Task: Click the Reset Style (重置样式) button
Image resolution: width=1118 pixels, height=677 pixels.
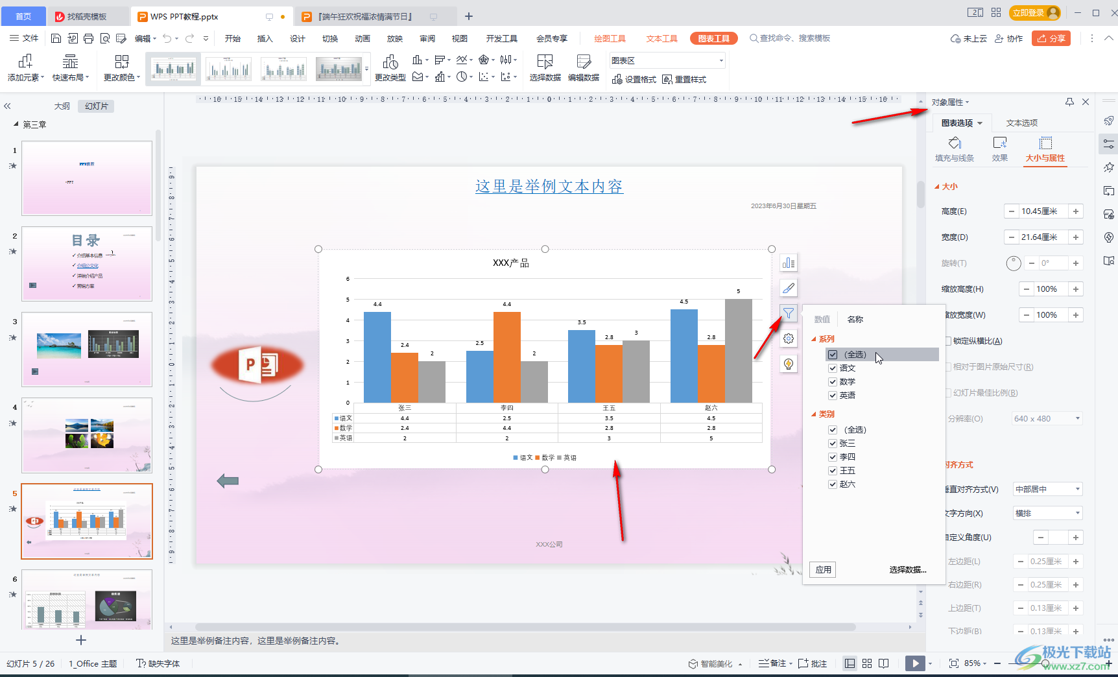Action: 684,79
